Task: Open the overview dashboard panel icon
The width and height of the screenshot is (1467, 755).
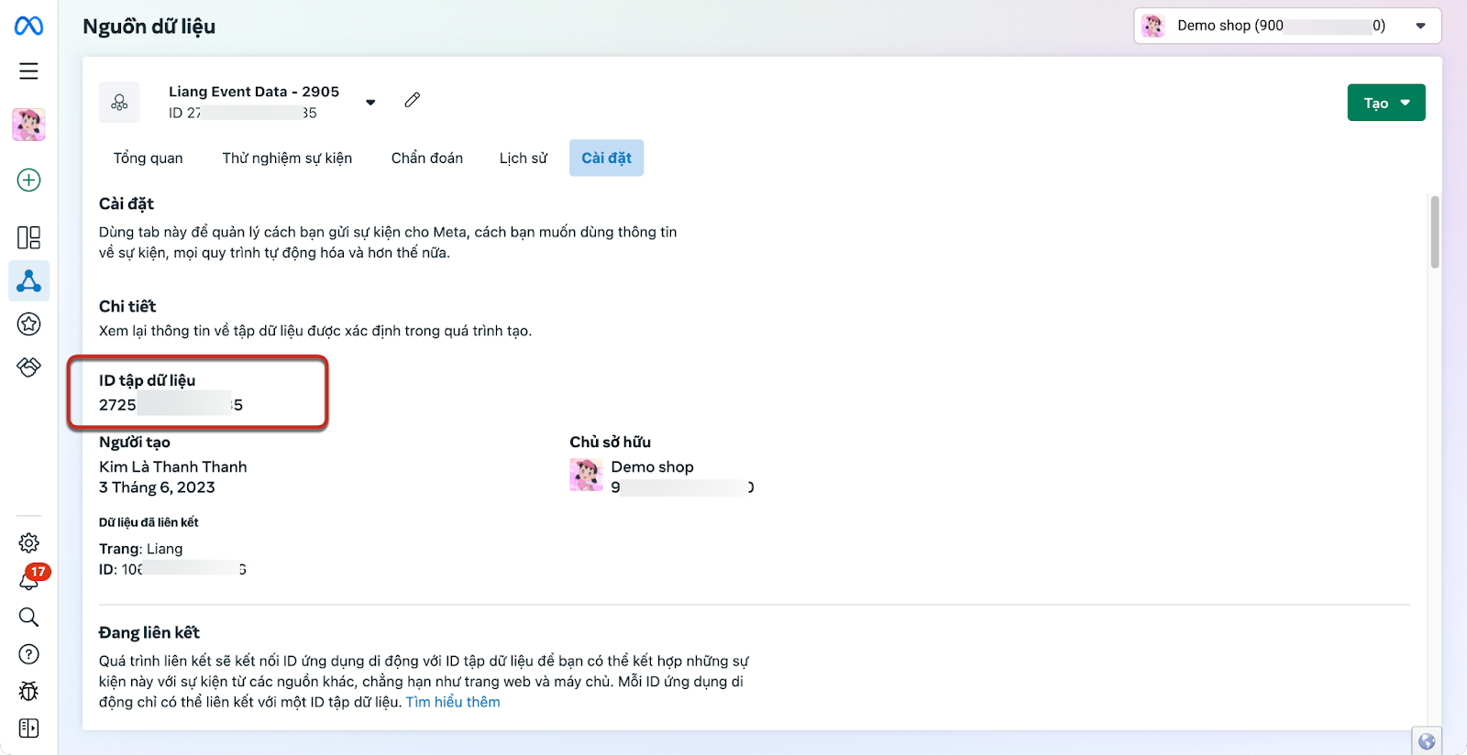Action: click(28, 238)
